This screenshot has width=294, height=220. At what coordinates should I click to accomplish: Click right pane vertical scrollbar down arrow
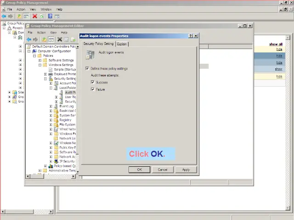point(288,208)
